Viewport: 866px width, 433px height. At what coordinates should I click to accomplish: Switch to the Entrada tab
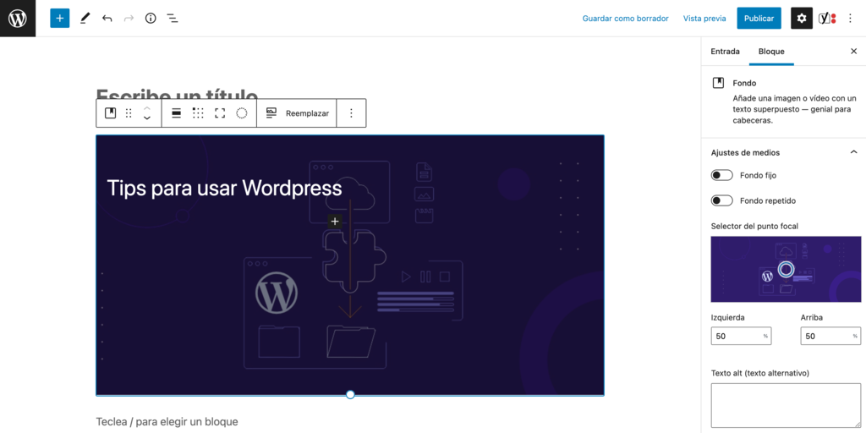(x=725, y=52)
